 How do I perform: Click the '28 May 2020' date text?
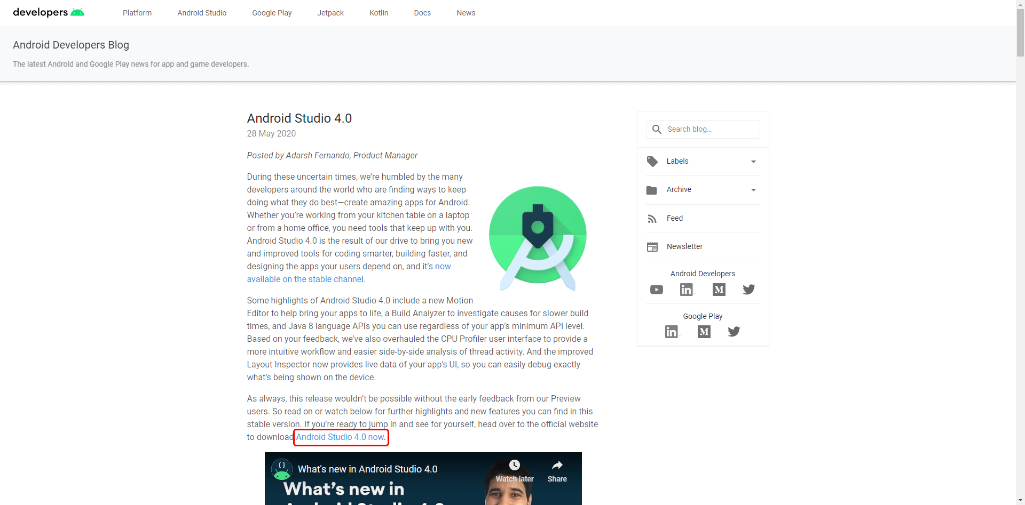271,134
